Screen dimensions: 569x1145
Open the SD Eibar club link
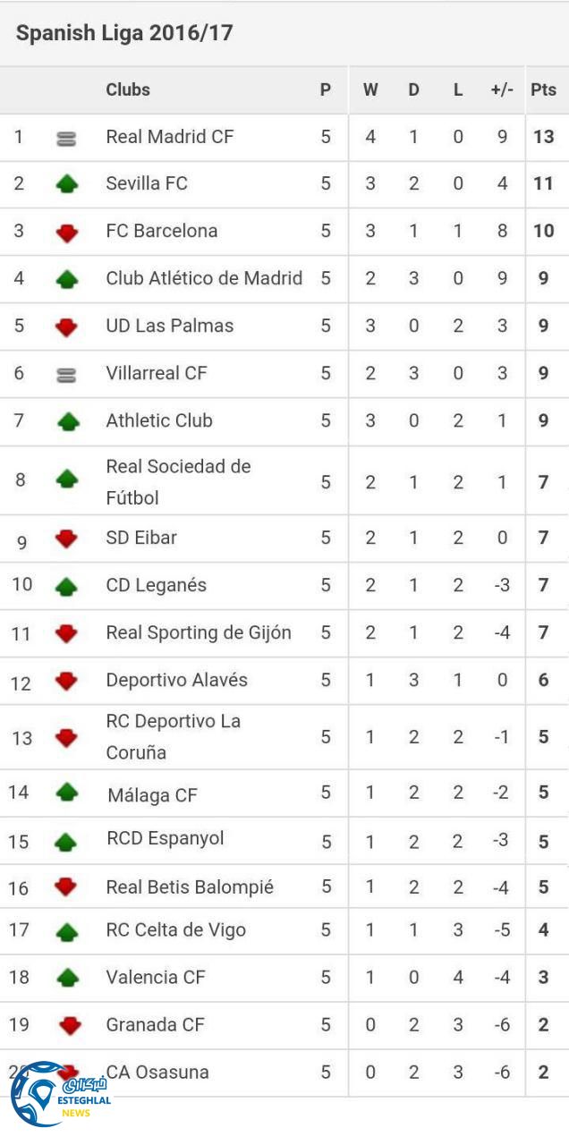(141, 538)
